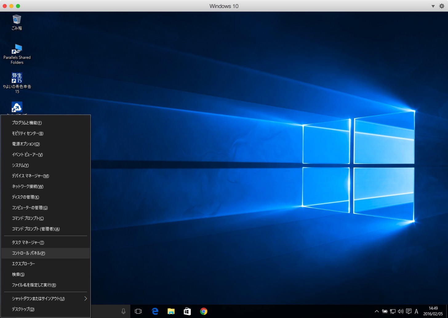Click the Cortana microphone icon
This screenshot has width=448, height=318.
pyautogui.click(x=123, y=311)
